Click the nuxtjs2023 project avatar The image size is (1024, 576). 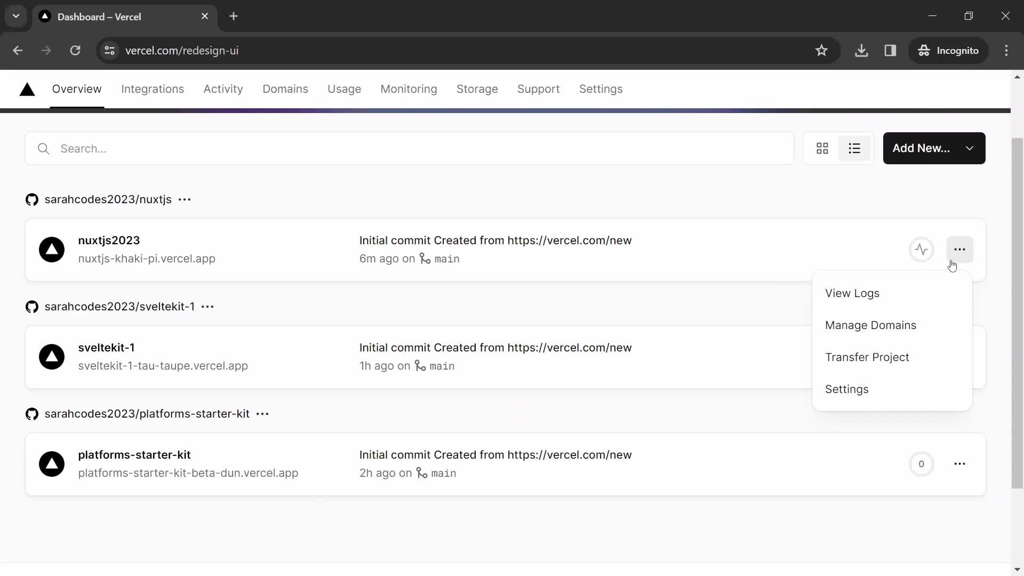click(x=52, y=250)
